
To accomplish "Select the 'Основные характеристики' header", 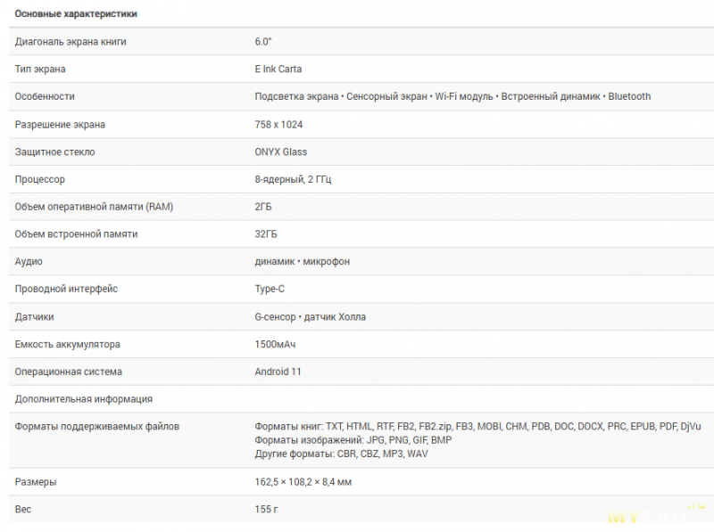I will pos(76,14).
